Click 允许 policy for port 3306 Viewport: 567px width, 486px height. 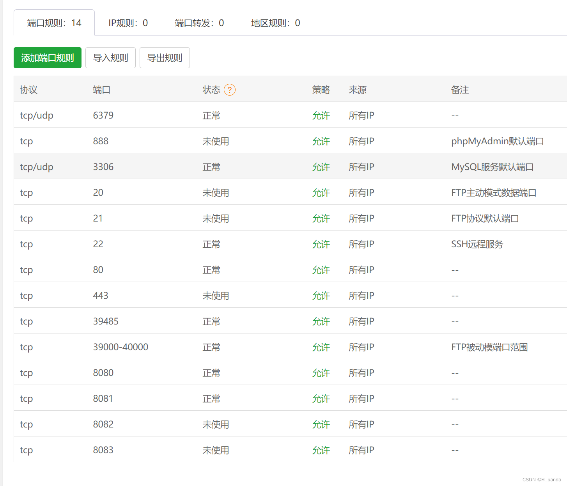pos(321,167)
